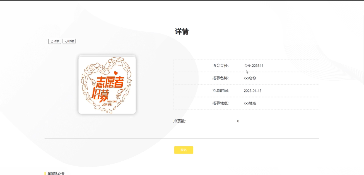Click the yellow 报名 sign-up button

pyautogui.click(x=184, y=150)
